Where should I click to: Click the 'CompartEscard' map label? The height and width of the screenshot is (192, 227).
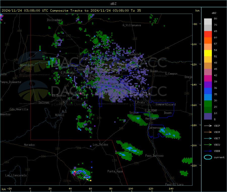166,104
